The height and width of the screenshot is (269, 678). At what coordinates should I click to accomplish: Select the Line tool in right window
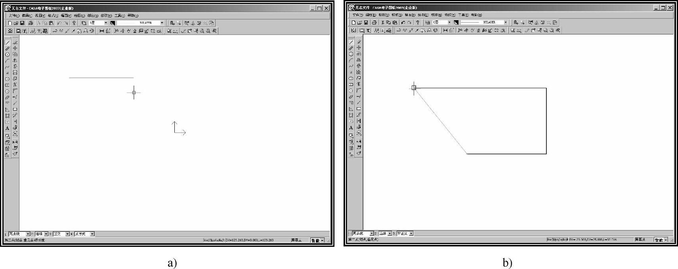[351, 42]
